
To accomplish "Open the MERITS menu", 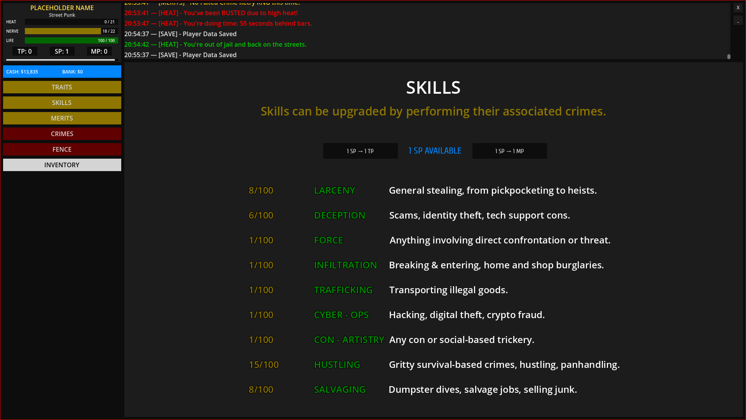I will (x=62, y=118).
